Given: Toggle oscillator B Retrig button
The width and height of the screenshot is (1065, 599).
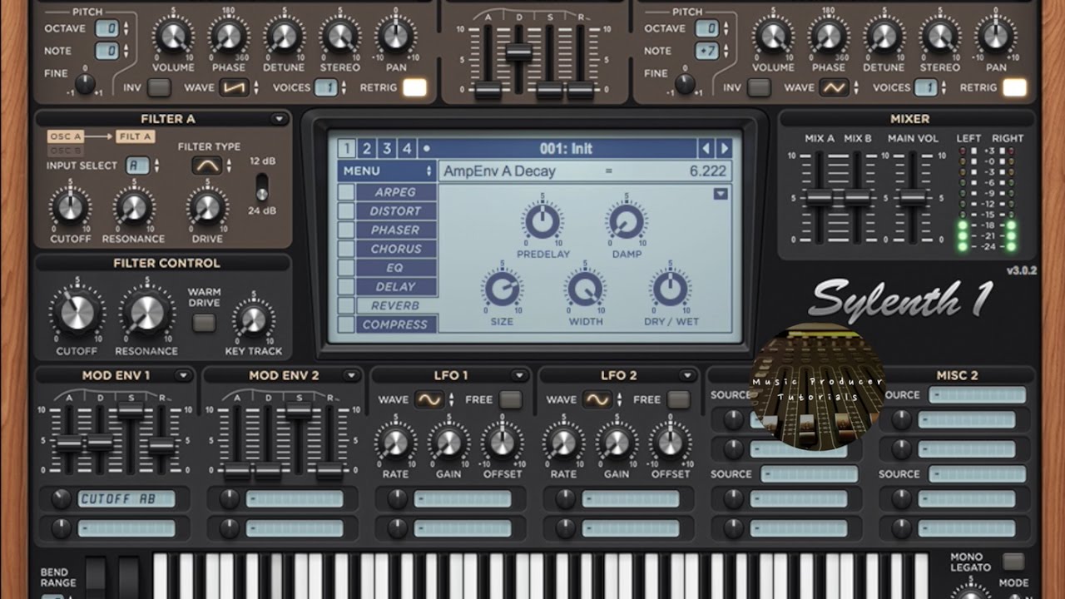Looking at the screenshot, I should [x=1014, y=87].
